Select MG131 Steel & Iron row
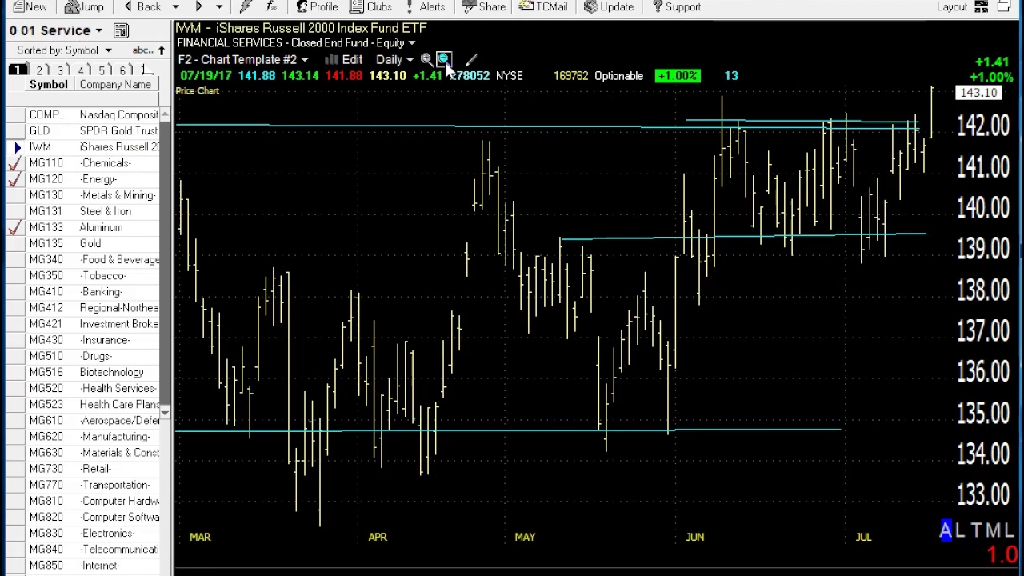The image size is (1024, 576). pos(83,211)
